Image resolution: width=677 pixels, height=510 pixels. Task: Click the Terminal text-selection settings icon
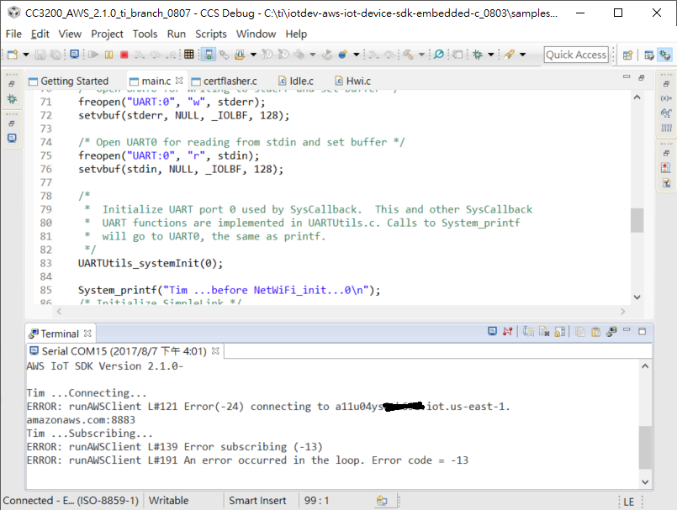(528, 331)
